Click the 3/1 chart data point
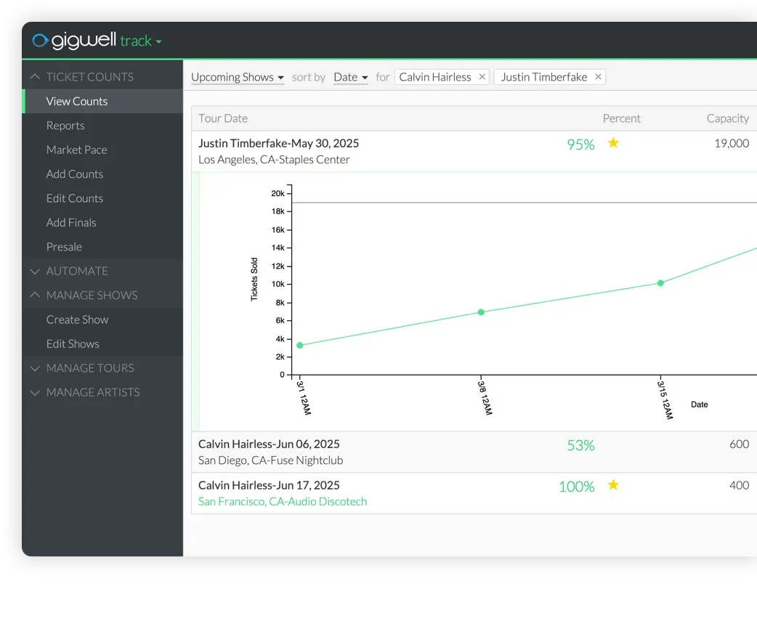Screen dimensions: 757x626 [300, 345]
